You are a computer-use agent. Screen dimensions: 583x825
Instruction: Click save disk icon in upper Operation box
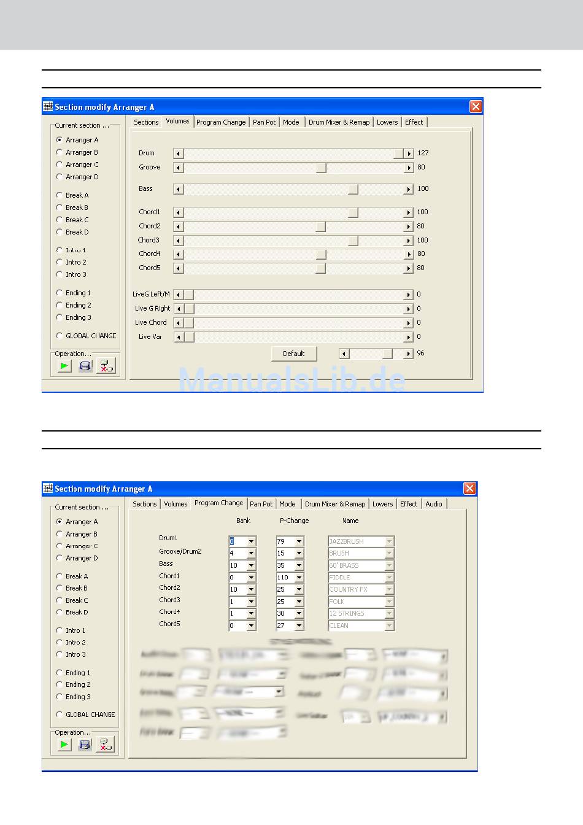coord(85,366)
